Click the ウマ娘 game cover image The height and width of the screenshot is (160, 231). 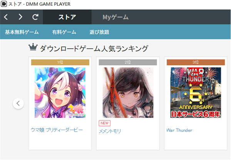(x=60, y=92)
